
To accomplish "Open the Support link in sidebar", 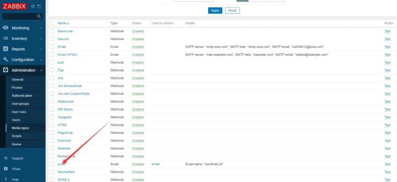I will click(x=17, y=158).
